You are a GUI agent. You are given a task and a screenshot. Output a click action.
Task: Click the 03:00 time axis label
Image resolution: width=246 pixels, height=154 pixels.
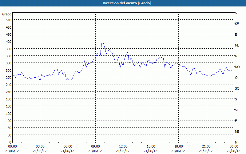coord(40,147)
